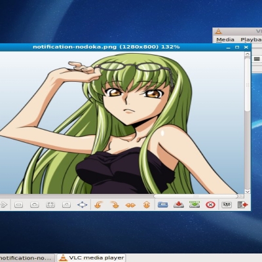Save As with green arrow drive icon
Screen dimensions: 262x262
point(195,205)
